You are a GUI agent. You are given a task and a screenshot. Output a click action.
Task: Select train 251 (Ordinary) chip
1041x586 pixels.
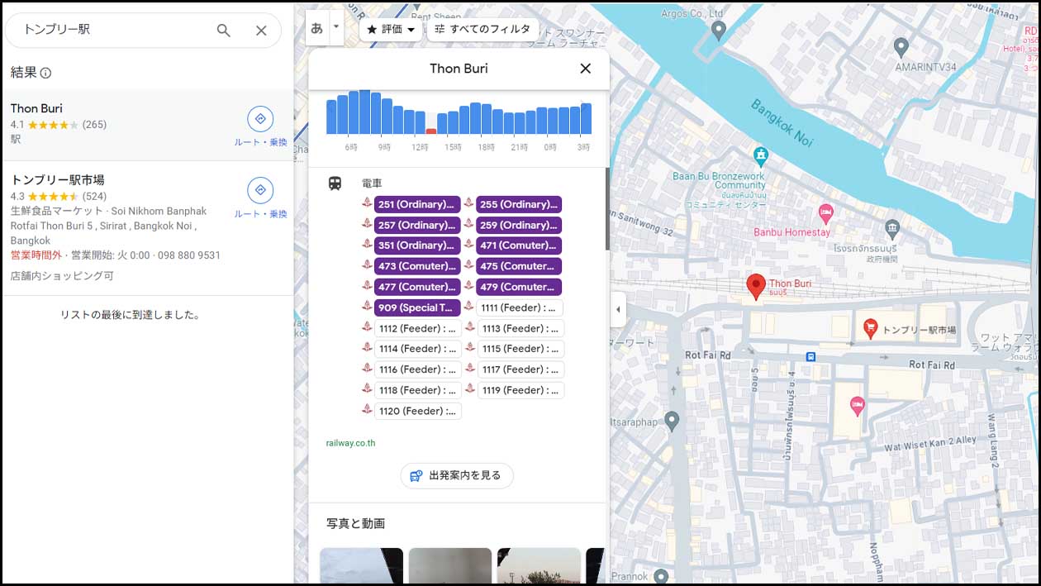pos(417,204)
